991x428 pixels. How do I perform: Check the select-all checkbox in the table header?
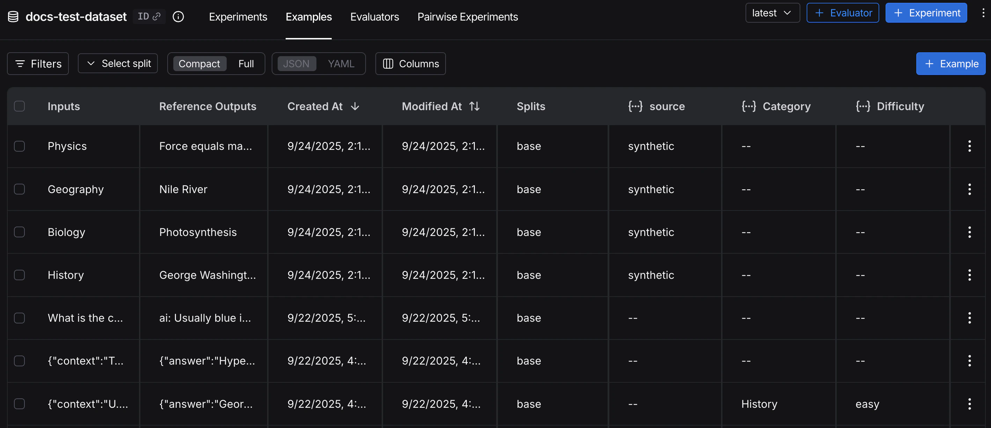point(20,106)
